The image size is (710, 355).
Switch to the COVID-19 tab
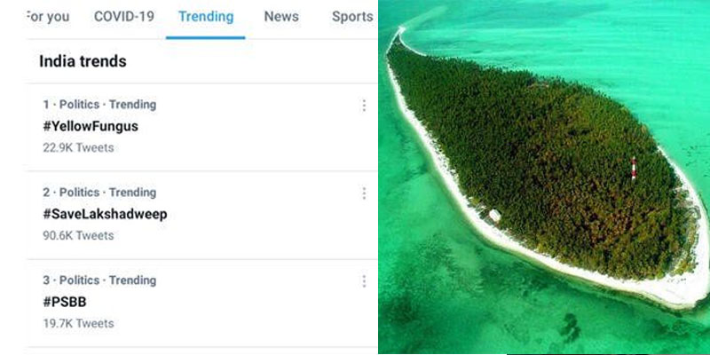click(124, 16)
